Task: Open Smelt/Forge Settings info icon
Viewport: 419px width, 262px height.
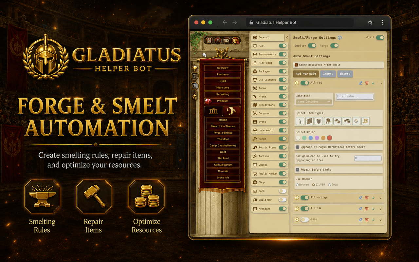Action: pos(340,38)
